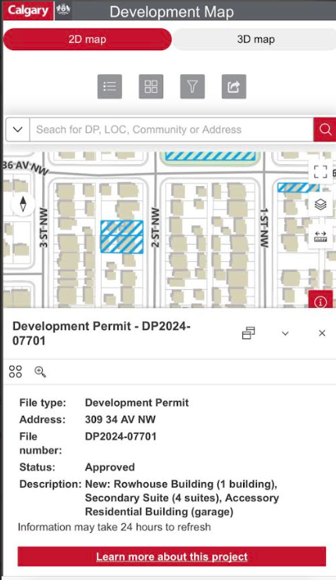Select the hatched parcel beside 2 ST NW
The height and width of the screenshot is (580, 336).
point(122,237)
